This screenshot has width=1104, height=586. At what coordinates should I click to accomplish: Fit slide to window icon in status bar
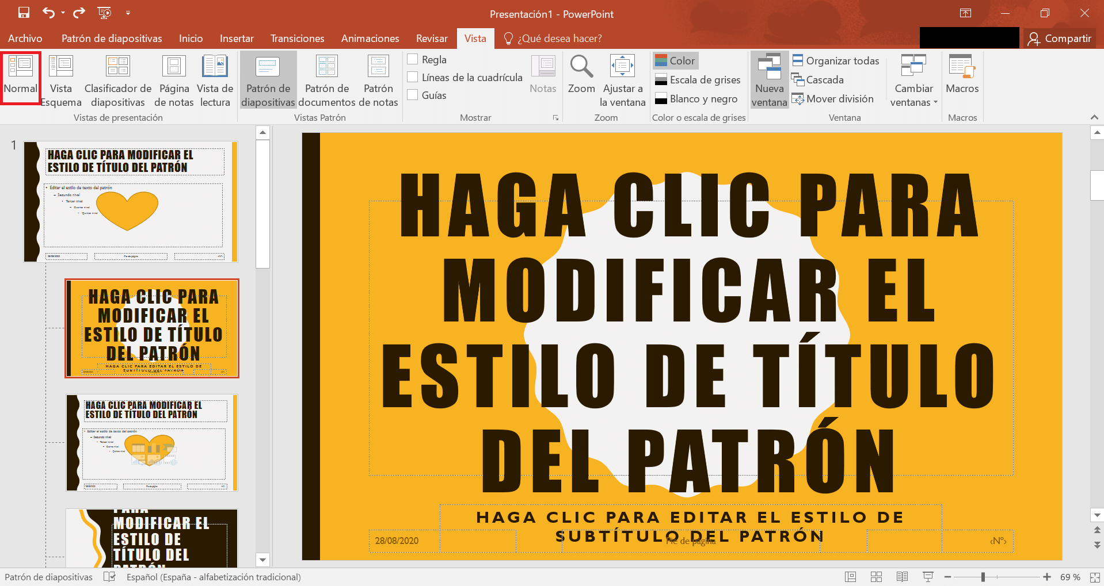point(1095,577)
